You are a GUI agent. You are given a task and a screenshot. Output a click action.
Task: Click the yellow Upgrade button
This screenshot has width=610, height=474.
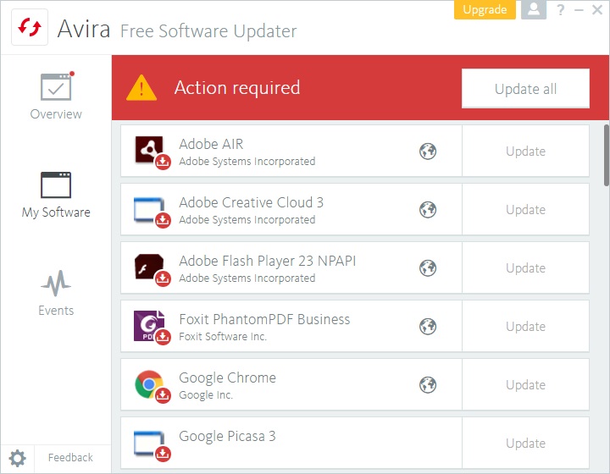tap(485, 9)
